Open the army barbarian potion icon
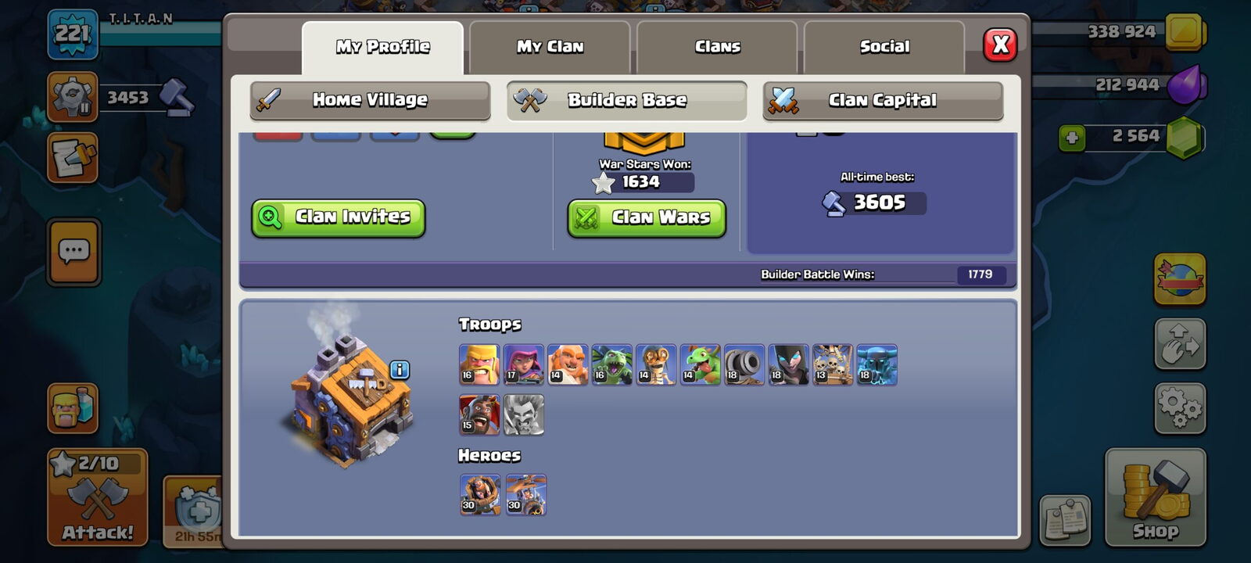 (73, 408)
